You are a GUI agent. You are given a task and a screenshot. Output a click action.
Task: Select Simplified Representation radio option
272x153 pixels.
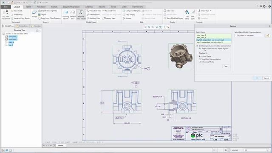tap(200, 59)
